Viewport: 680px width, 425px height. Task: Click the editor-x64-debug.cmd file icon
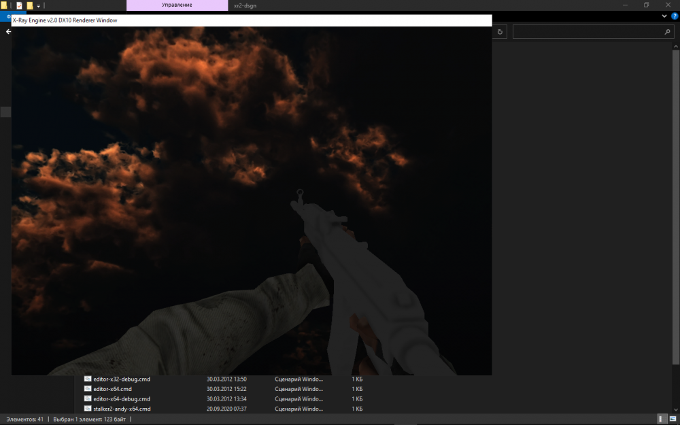tap(88, 399)
